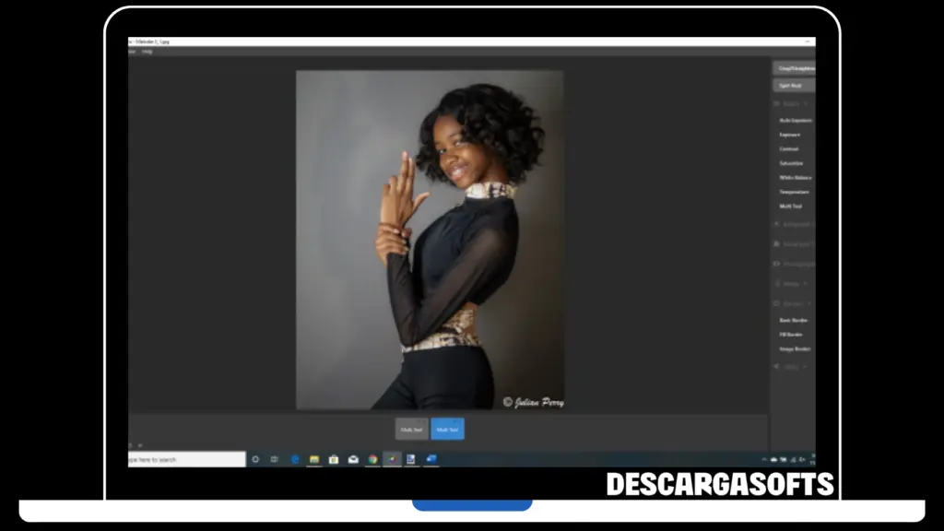The height and width of the screenshot is (531, 944).
Task: Open the White Balance adjustment
Action: [x=796, y=178]
